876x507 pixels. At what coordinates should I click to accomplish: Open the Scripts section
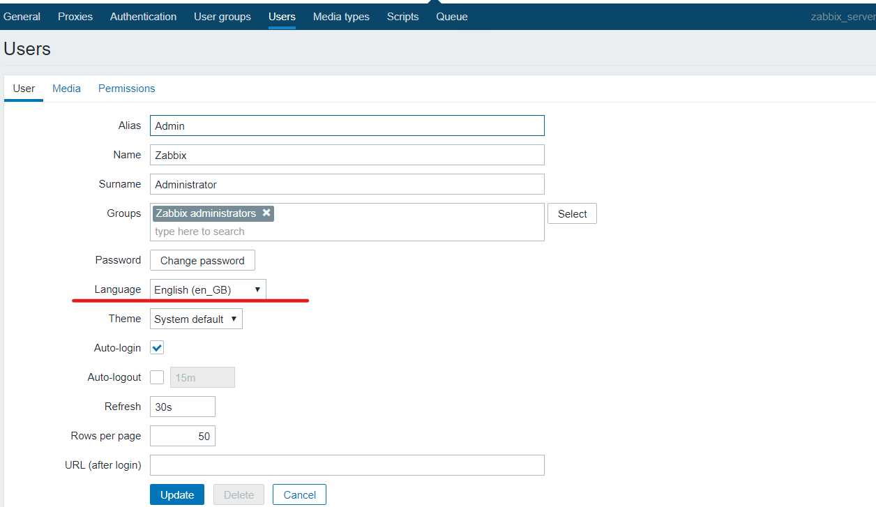pyautogui.click(x=402, y=17)
